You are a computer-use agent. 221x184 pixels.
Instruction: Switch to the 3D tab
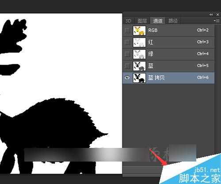pos(128,21)
